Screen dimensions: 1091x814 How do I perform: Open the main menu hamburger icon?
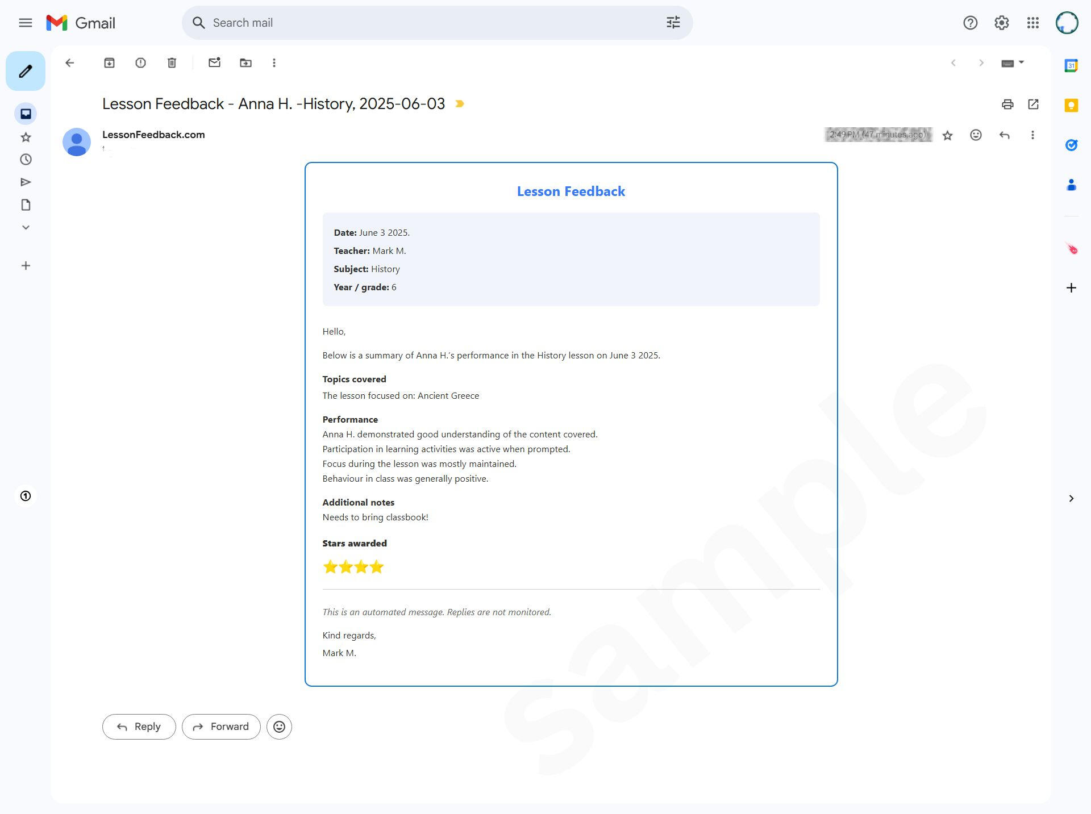(x=25, y=23)
